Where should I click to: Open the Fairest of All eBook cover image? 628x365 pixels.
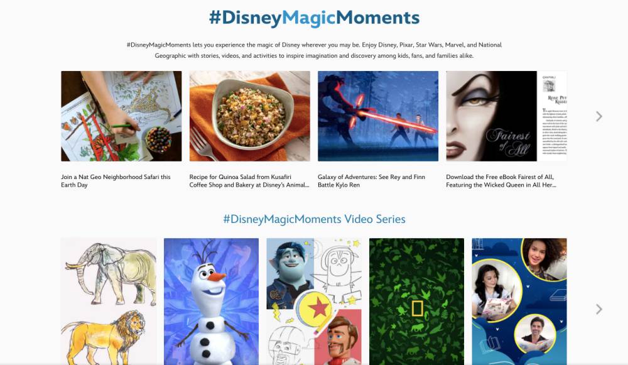coord(506,116)
